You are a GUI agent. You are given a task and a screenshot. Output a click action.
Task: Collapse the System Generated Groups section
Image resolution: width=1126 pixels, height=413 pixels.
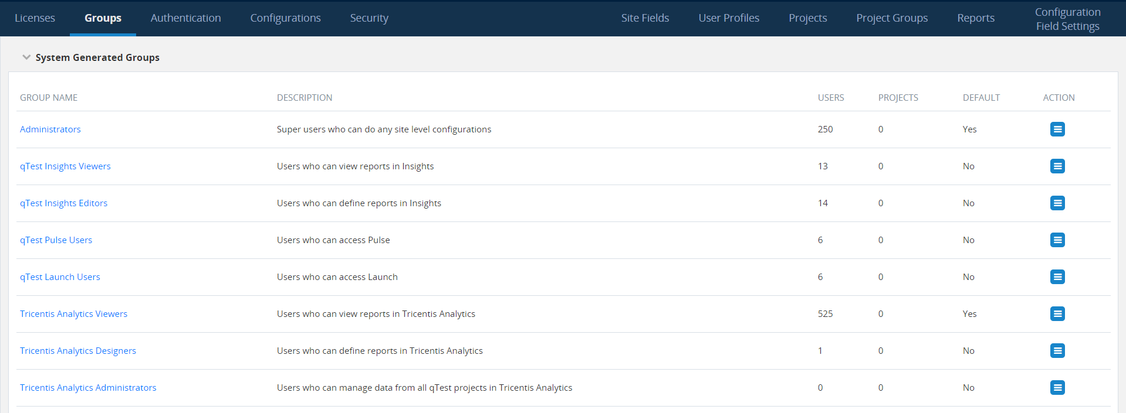pyautogui.click(x=26, y=57)
